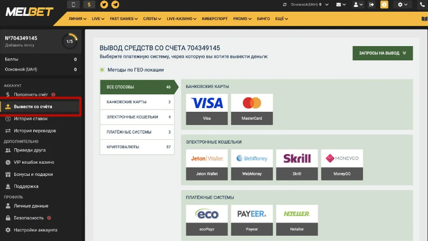Refresh the balance with the refresh icon
This screenshot has height=241, width=428.
pos(285,5)
